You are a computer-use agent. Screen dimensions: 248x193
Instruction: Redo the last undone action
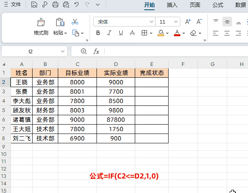click(x=87, y=4)
